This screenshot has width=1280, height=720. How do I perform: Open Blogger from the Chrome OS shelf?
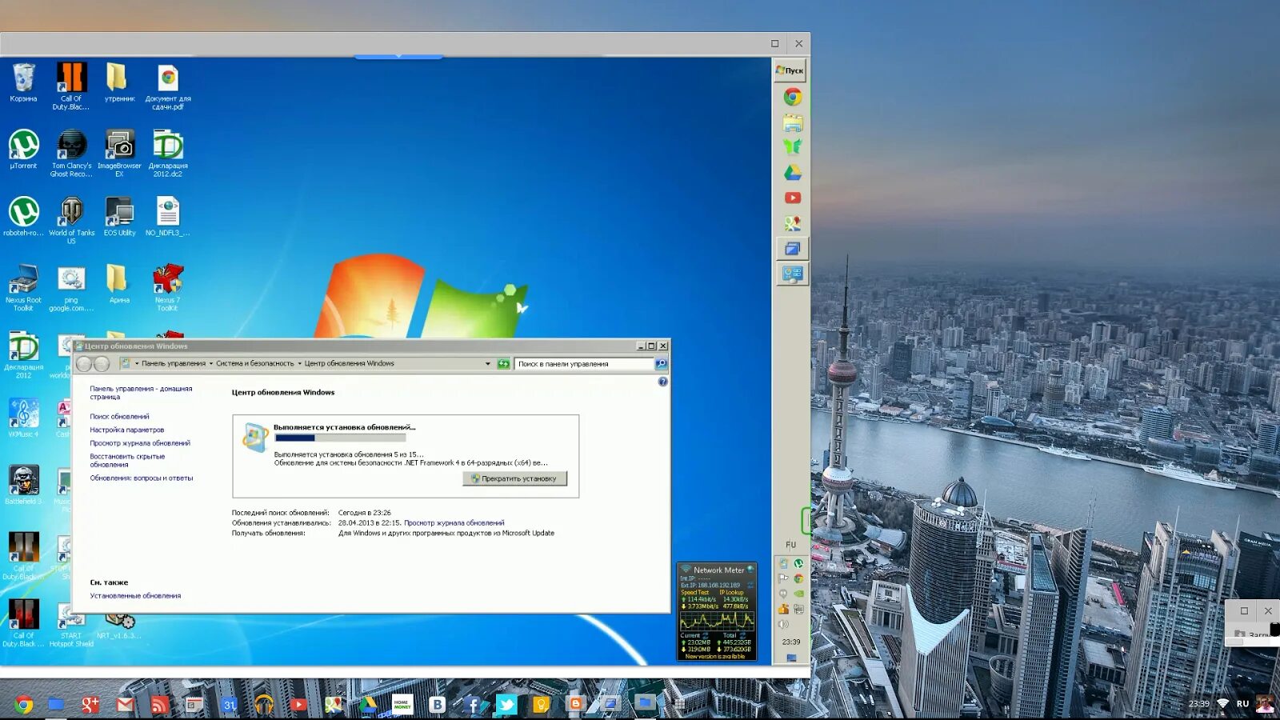[x=575, y=704]
